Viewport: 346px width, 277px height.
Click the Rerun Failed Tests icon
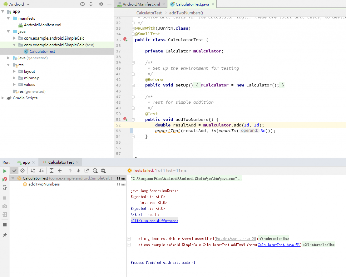click(5, 179)
